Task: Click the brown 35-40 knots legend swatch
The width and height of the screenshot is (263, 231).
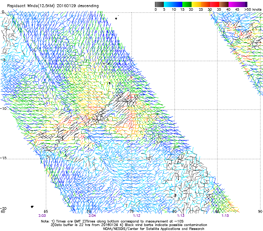Action: [x=224, y=4]
